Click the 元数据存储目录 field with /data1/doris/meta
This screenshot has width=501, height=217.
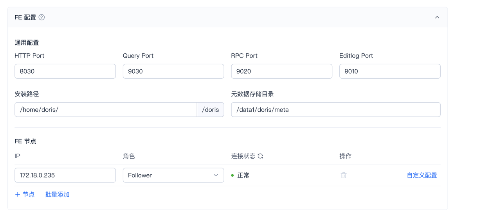click(336, 110)
